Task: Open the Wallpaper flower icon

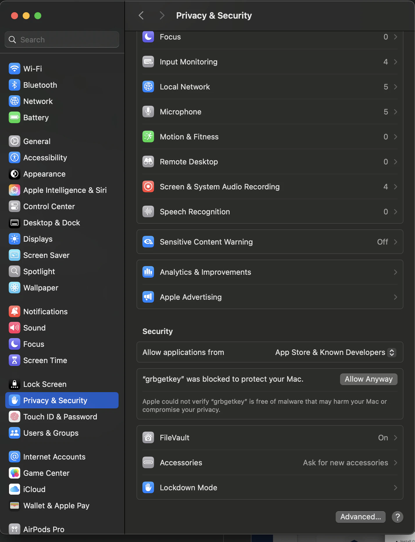Action: [15, 288]
